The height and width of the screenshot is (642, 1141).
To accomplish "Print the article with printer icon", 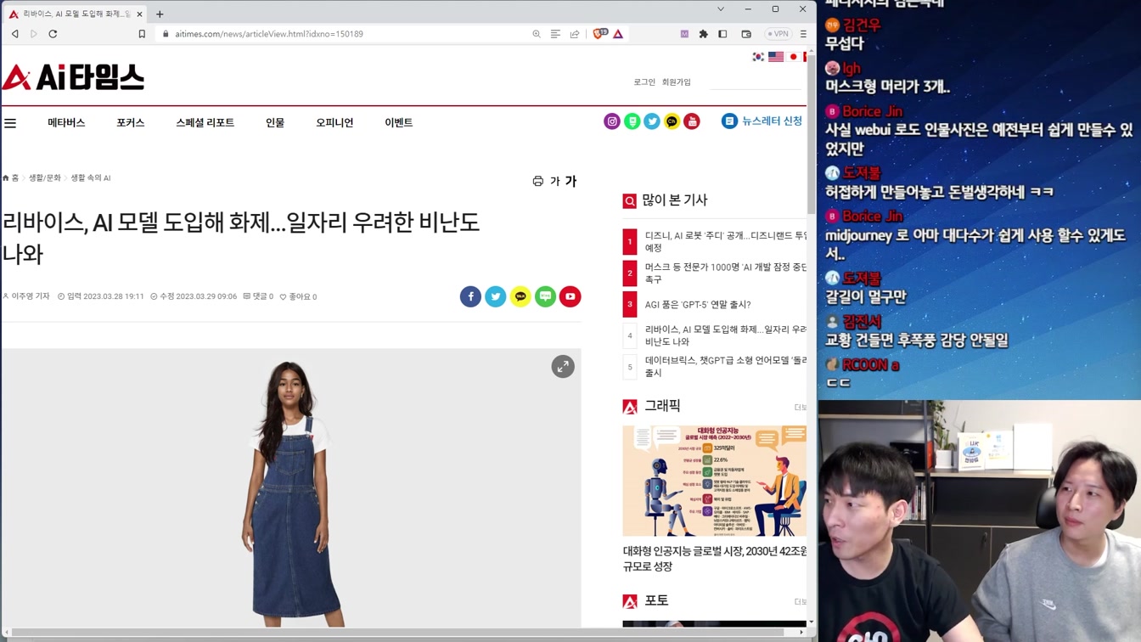I will pos(537,181).
